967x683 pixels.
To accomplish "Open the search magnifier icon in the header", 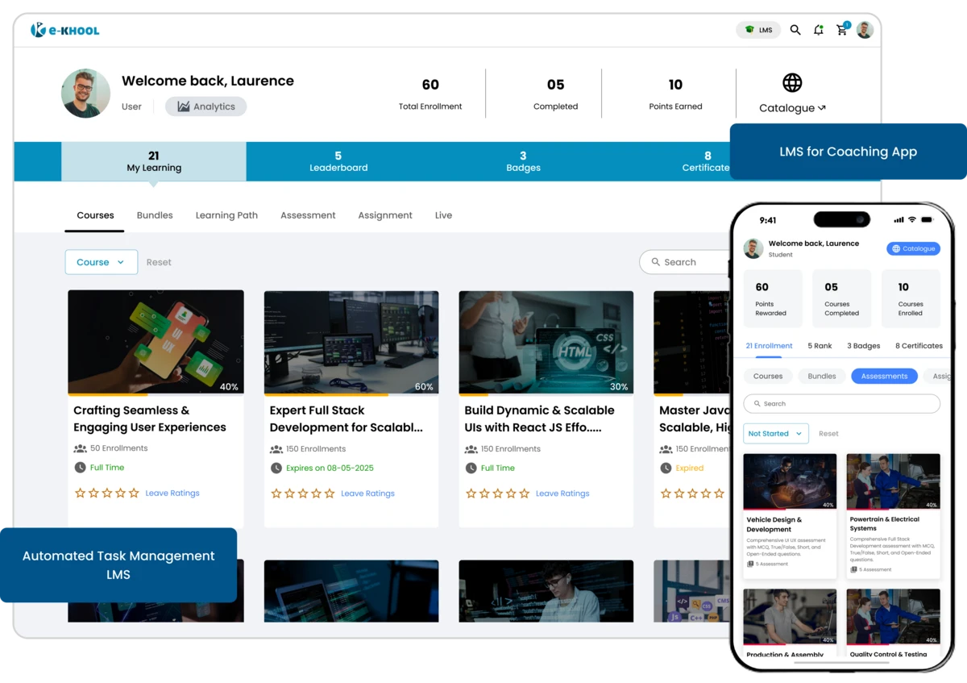I will click(x=795, y=29).
